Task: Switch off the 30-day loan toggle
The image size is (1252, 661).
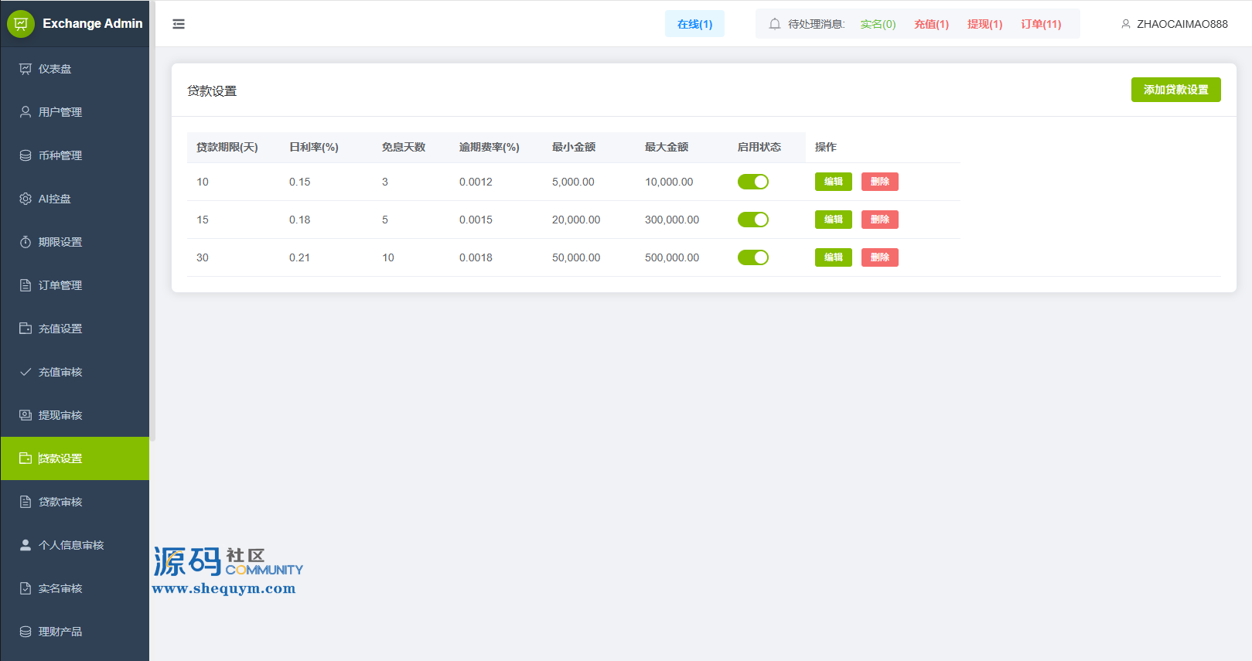Action: click(x=752, y=257)
